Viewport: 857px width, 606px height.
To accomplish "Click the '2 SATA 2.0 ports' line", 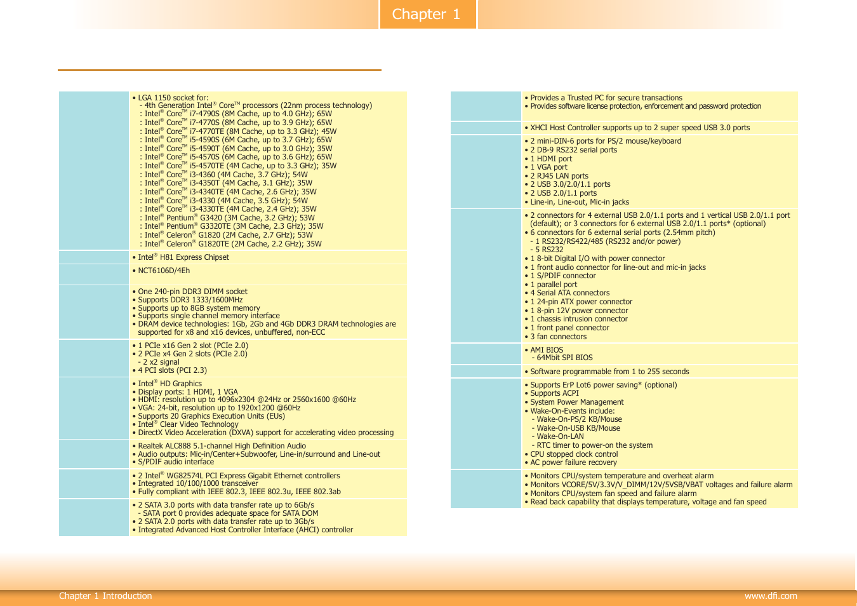I will (223, 522).
